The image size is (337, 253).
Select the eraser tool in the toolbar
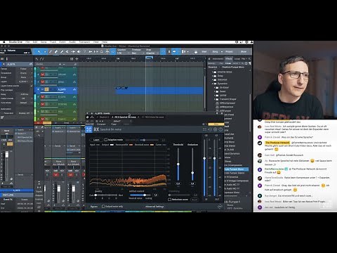click(56, 51)
